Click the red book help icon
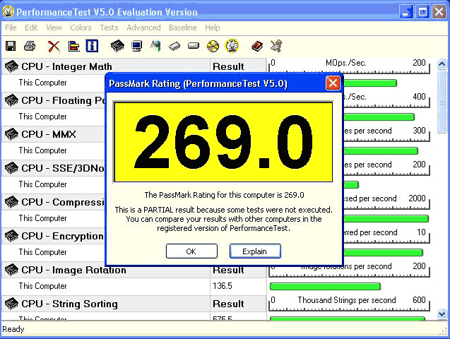The image size is (450, 339). click(257, 46)
